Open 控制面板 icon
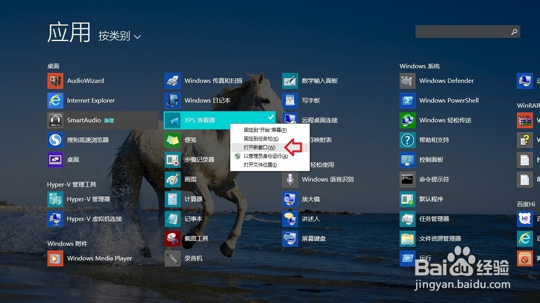Image resolution: width=540 pixels, height=303 pixels. tap(407, 160)
